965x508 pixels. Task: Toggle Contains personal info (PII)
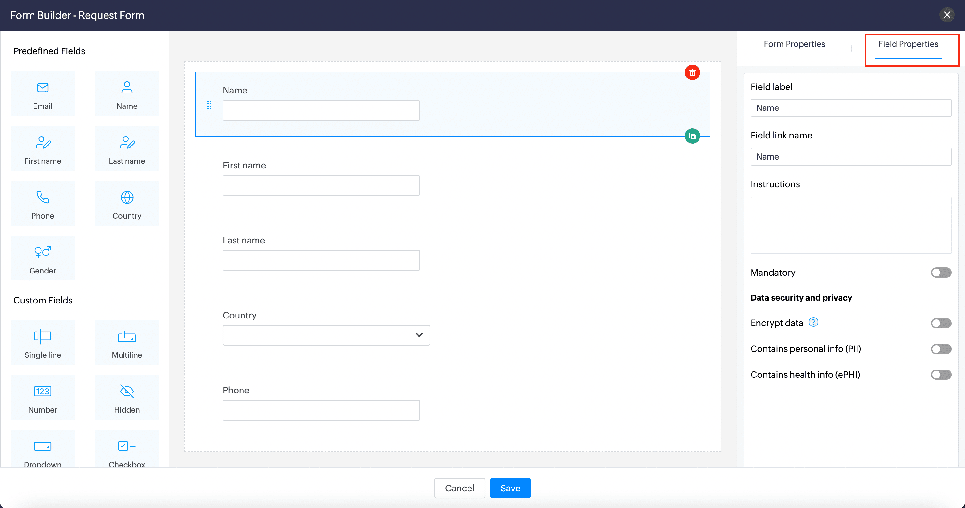pyautogui.click(x=941, y=349)
